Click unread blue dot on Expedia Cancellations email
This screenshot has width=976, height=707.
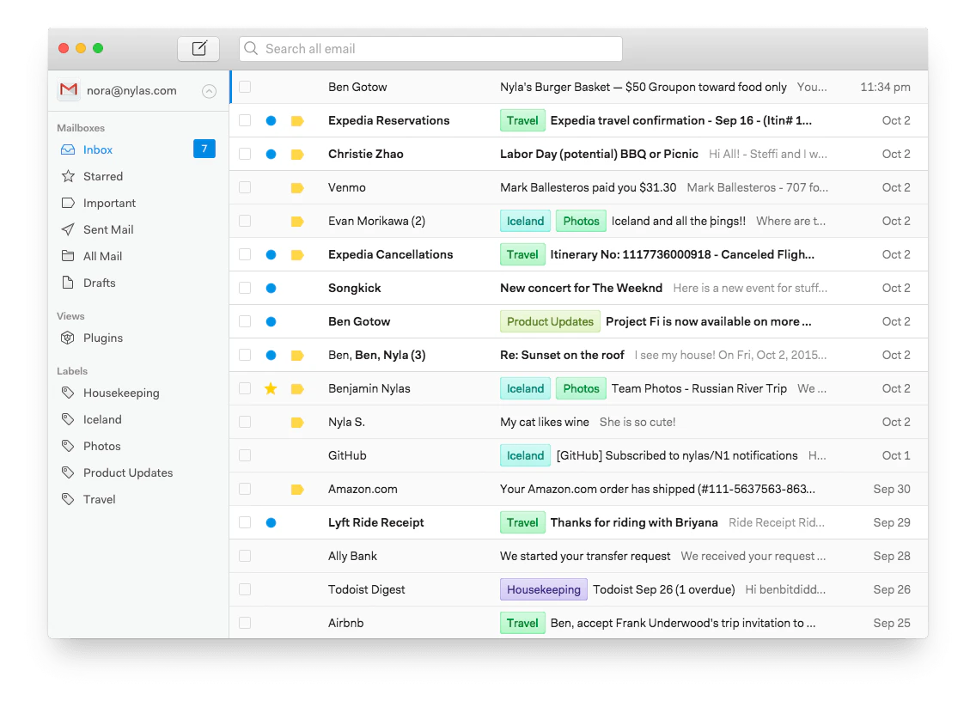pos(271,254)
